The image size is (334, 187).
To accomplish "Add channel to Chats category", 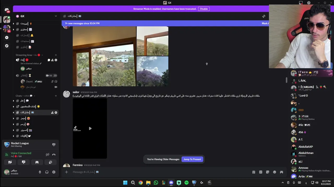I will [x=56, y=96].
